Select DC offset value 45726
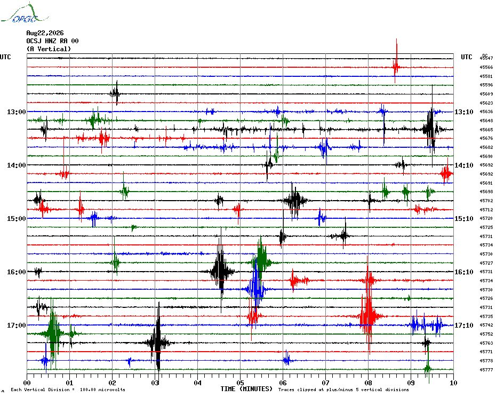 pos(486,298)
